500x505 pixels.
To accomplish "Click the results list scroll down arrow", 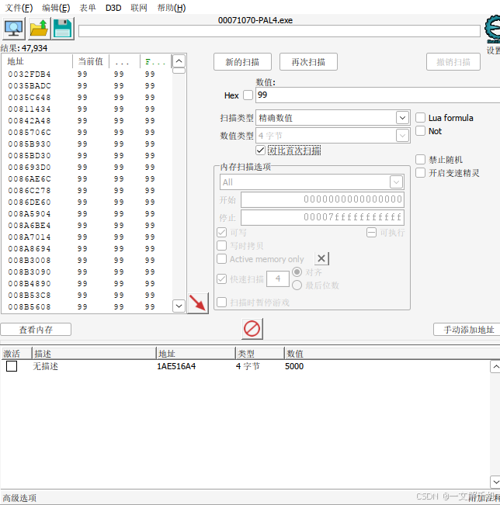I will click(x=179, y=306).
